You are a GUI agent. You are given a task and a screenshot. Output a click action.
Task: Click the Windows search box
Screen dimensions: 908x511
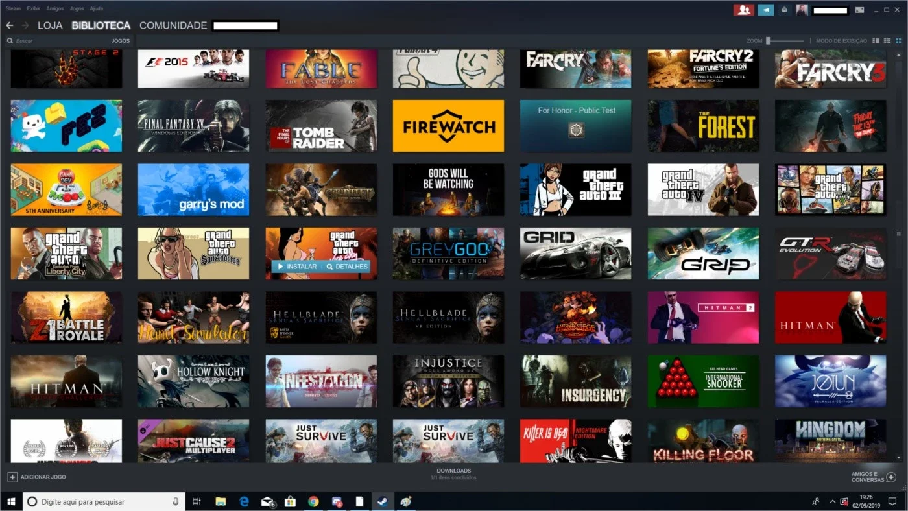pos(104,501)
